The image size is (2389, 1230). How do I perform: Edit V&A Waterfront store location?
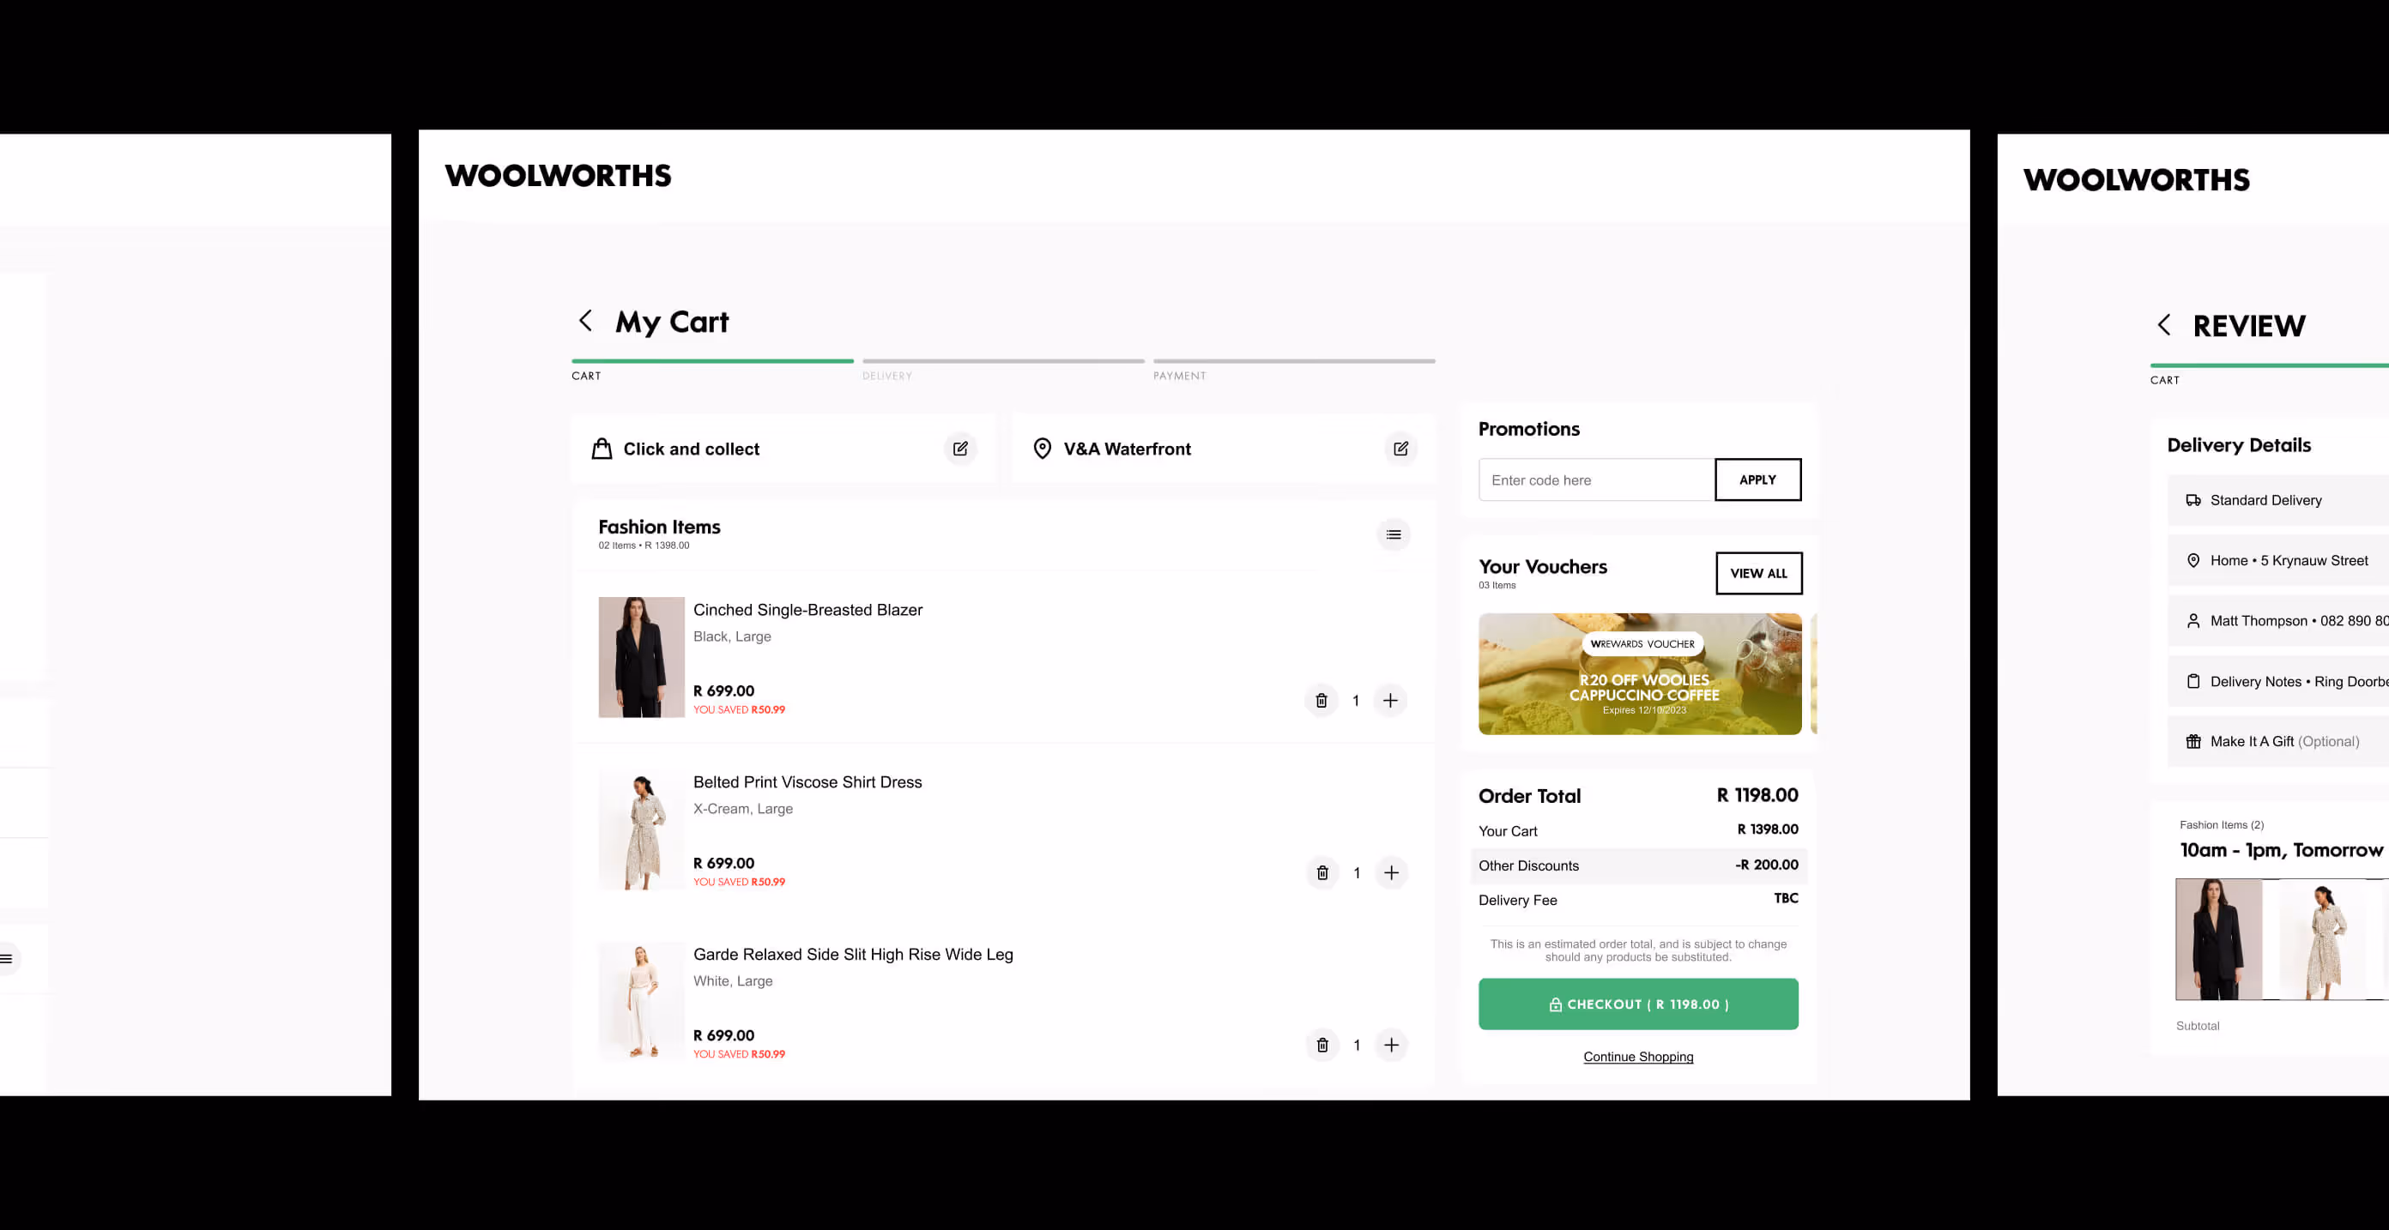(x=1400, y=449)
